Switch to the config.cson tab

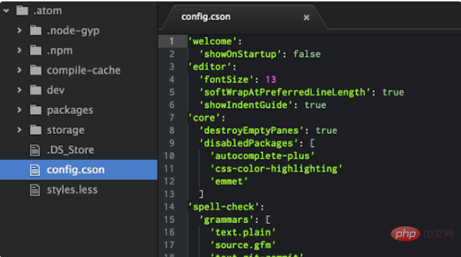[206, 17]
